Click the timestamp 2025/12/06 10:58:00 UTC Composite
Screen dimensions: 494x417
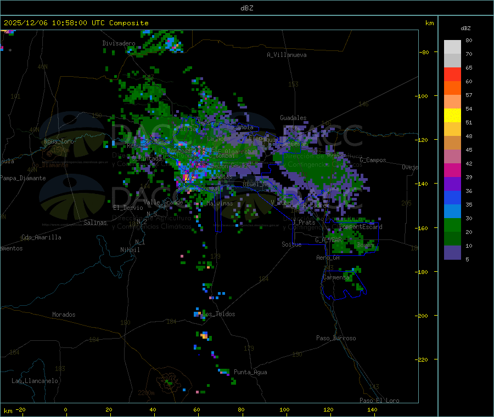tap(76, 23)
